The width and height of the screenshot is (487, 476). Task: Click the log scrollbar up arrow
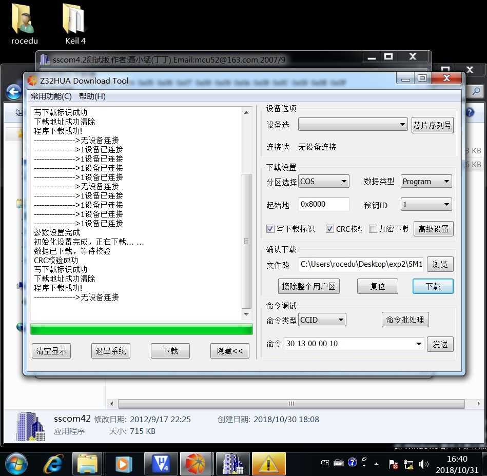(246, 113)
